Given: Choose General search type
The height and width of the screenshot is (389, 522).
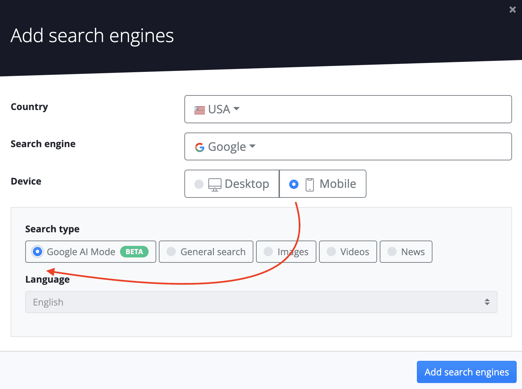Looking at the screenshot, I should tap(206, 252).
